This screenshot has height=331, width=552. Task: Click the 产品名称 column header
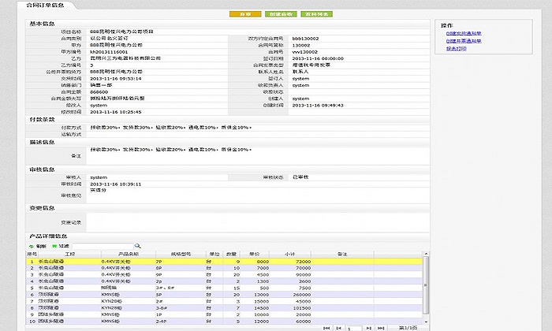pyautogui.click(x=129, y=254)
